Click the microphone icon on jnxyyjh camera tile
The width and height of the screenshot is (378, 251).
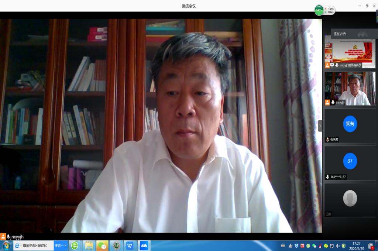point(333,103)
